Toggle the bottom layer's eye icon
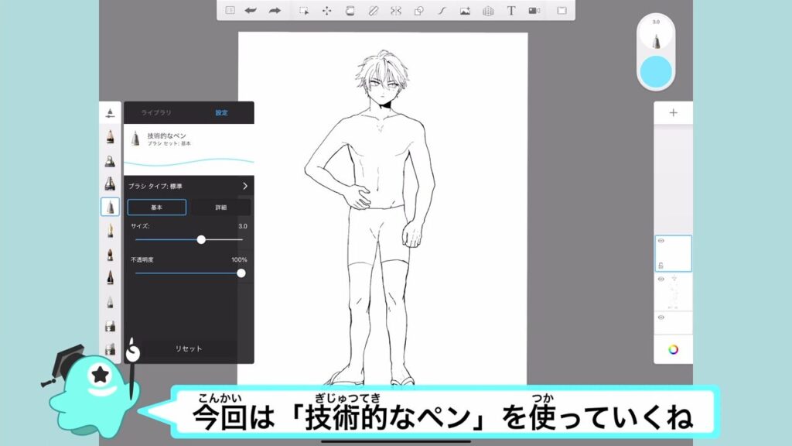 pos(661,317)
